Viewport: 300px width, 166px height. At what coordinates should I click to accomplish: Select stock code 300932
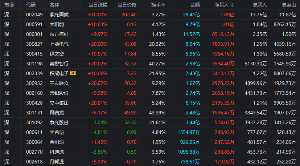coord(34,83)
